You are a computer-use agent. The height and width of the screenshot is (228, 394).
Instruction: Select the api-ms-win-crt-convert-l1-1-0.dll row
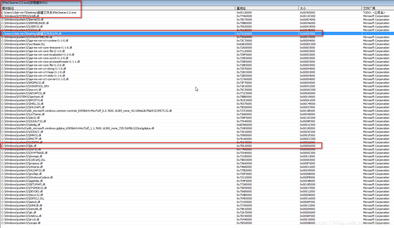click(x=197, y=79)
